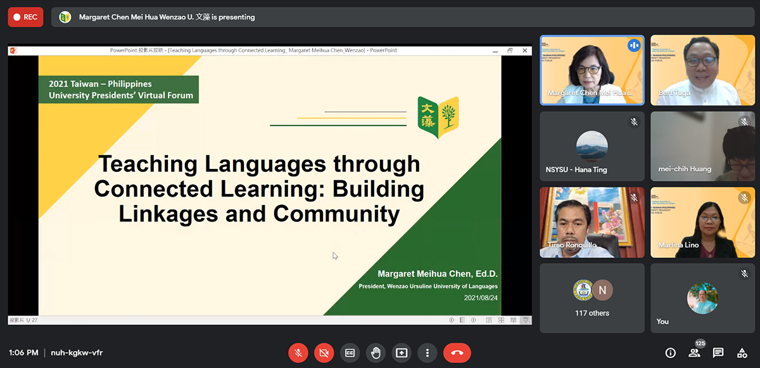Open the chat panel

pyautogui.click(x=718, y=353)
